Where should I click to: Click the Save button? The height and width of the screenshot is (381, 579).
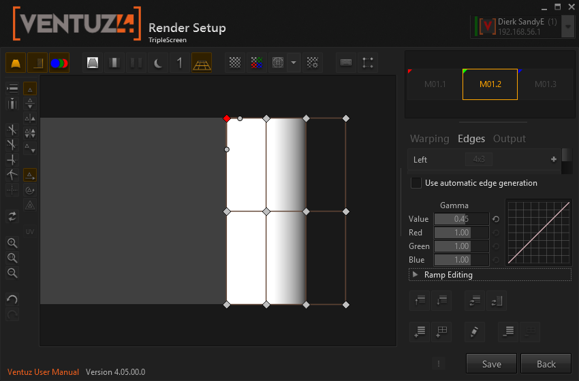click(491, 364)
